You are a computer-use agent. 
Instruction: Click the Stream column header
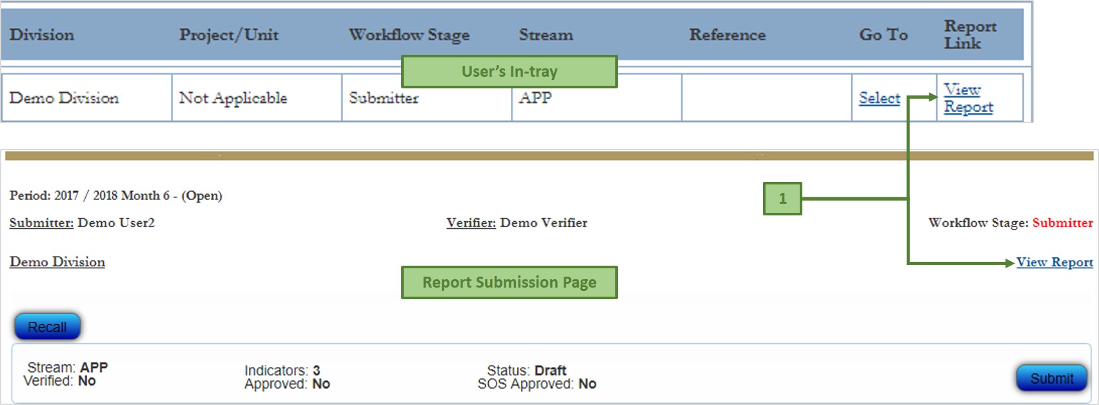coord(546,35)
